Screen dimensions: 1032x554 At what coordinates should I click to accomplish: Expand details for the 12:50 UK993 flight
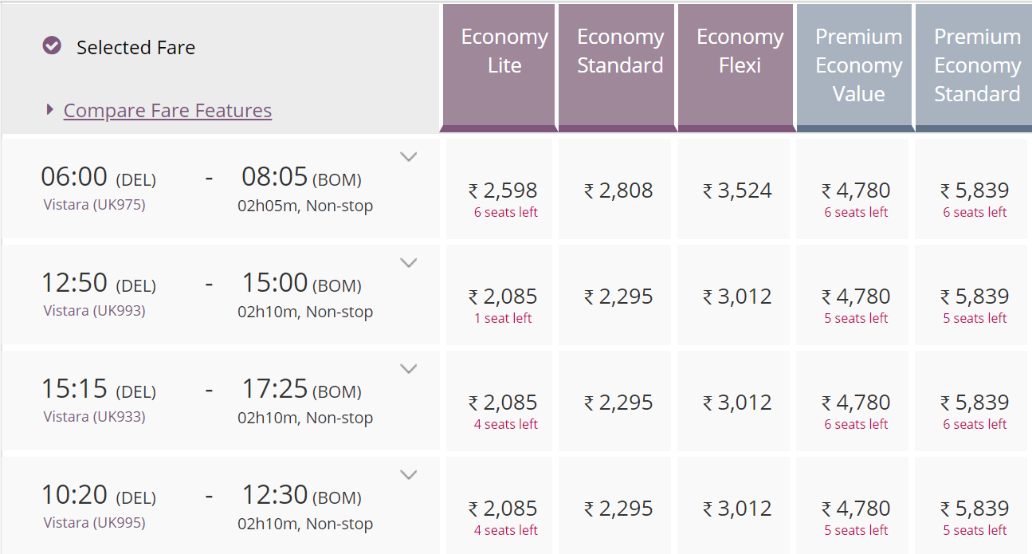tap(409, 263)
